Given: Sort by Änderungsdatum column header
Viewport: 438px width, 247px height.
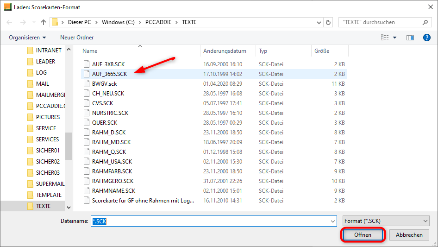Looking at the screenshot, I should (225, 51).
